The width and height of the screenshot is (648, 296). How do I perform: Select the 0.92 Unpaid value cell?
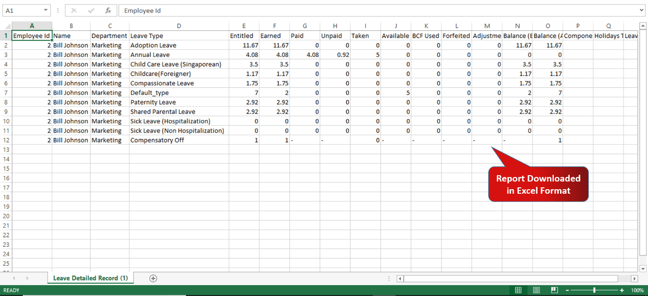(x=335, y=55)
